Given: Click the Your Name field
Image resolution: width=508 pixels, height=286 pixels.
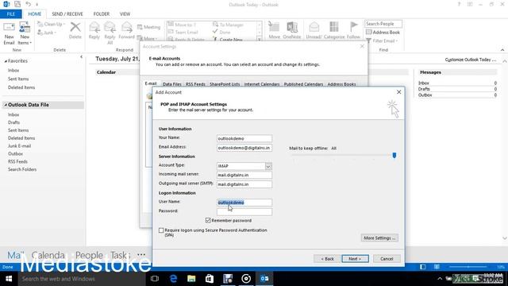Looking at the screenshot, I should (x=244, y=138).
